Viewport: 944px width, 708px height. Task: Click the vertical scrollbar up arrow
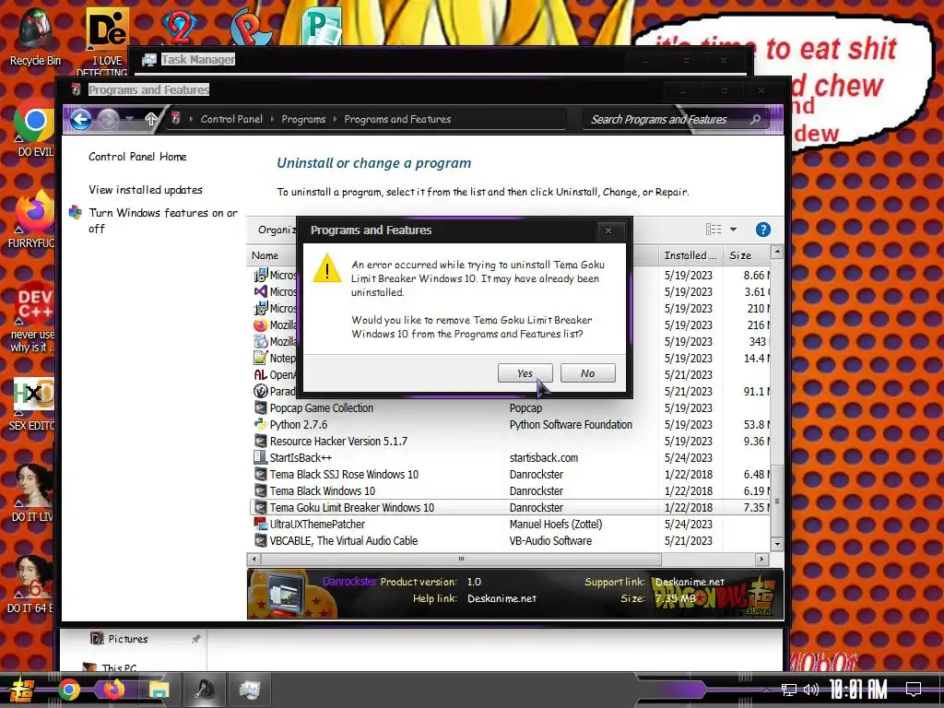point(776,252)
